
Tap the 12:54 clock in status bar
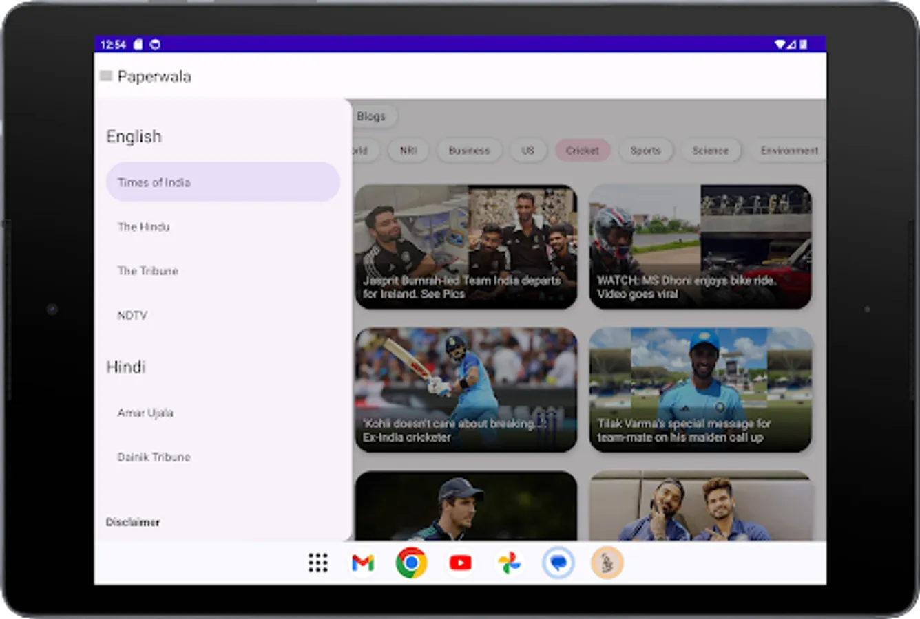coord(113,44)
